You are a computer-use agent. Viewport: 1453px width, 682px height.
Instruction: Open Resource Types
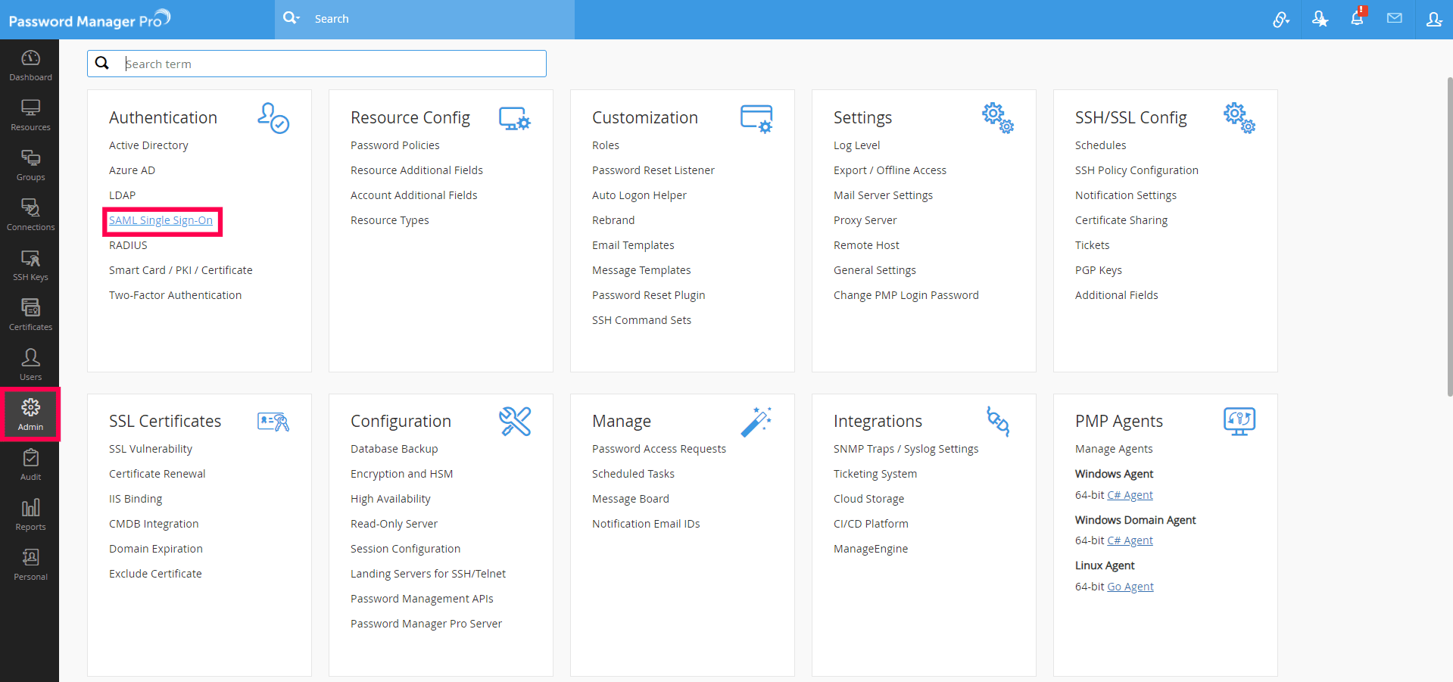click(x=389, y=220)
